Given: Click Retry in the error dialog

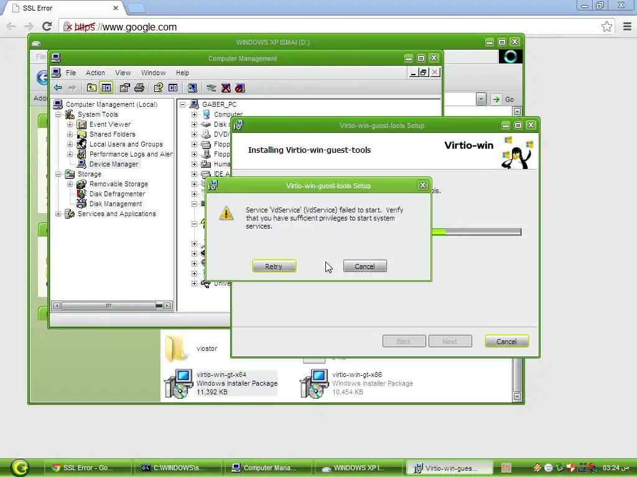Looking at the screenshot, I should 274,266.
